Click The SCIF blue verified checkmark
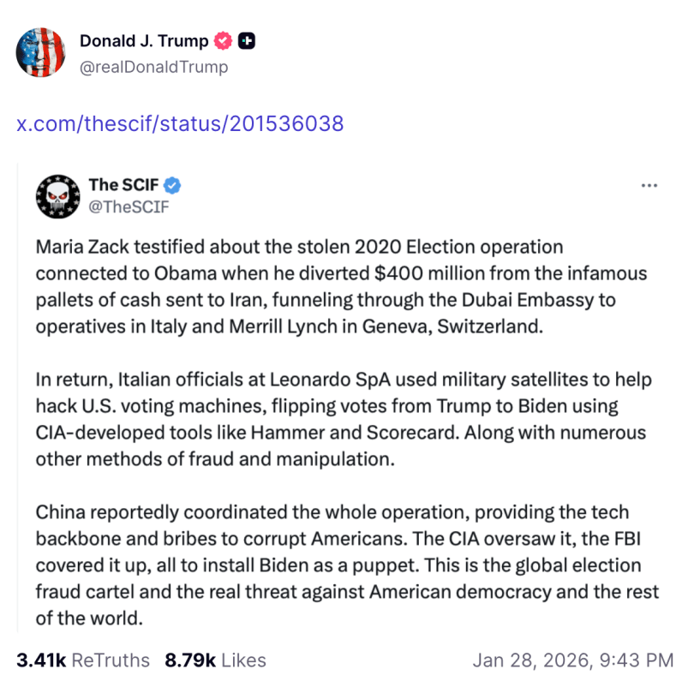The width and height of the screenshot is (688, 681). click(x=172, y=185)
